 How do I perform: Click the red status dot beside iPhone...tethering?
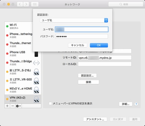pyautogui.click(x=7, y=35)
